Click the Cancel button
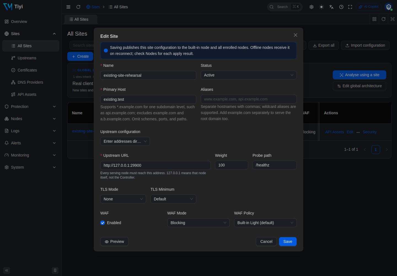This screenshot has width=397, height=276. [266, 242]
